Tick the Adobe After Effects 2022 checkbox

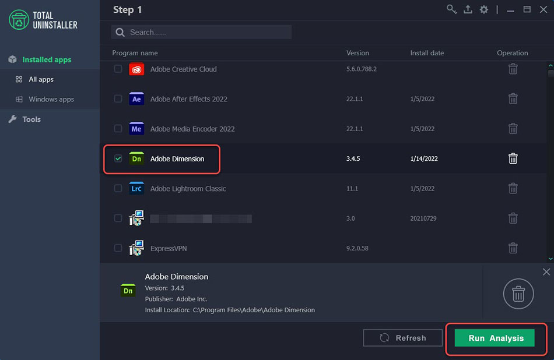[x=118, y=99]
